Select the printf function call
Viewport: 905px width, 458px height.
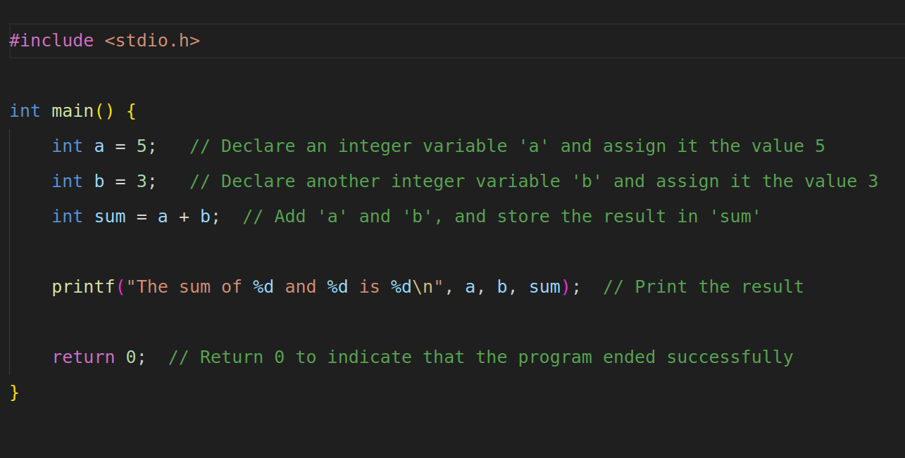pos(82,286)
